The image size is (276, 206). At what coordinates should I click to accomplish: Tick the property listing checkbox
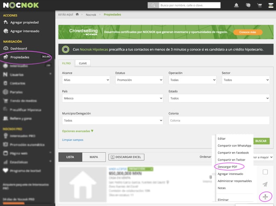tap(265, 172)
